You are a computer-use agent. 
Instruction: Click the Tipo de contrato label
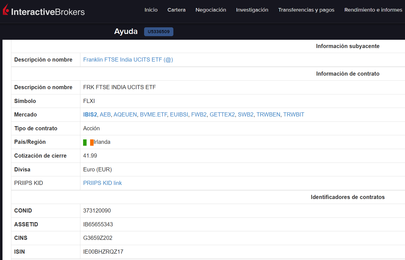[x=36, y=128]
